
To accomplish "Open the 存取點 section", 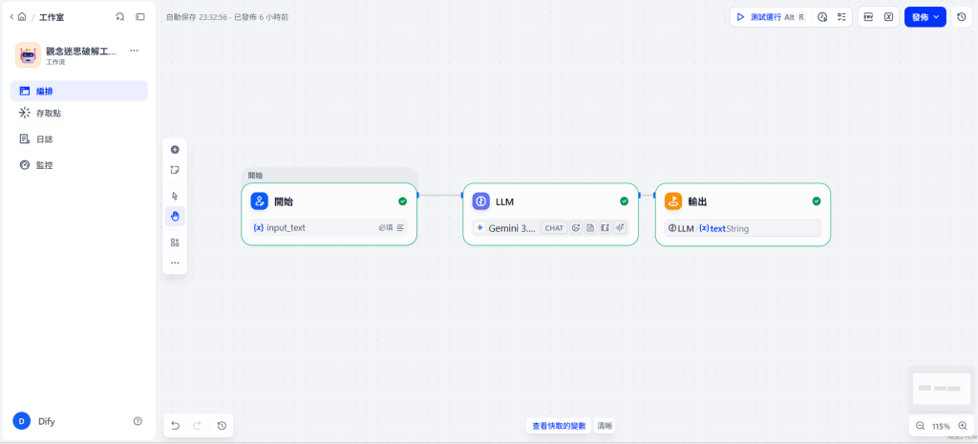I will click(79, 114).
